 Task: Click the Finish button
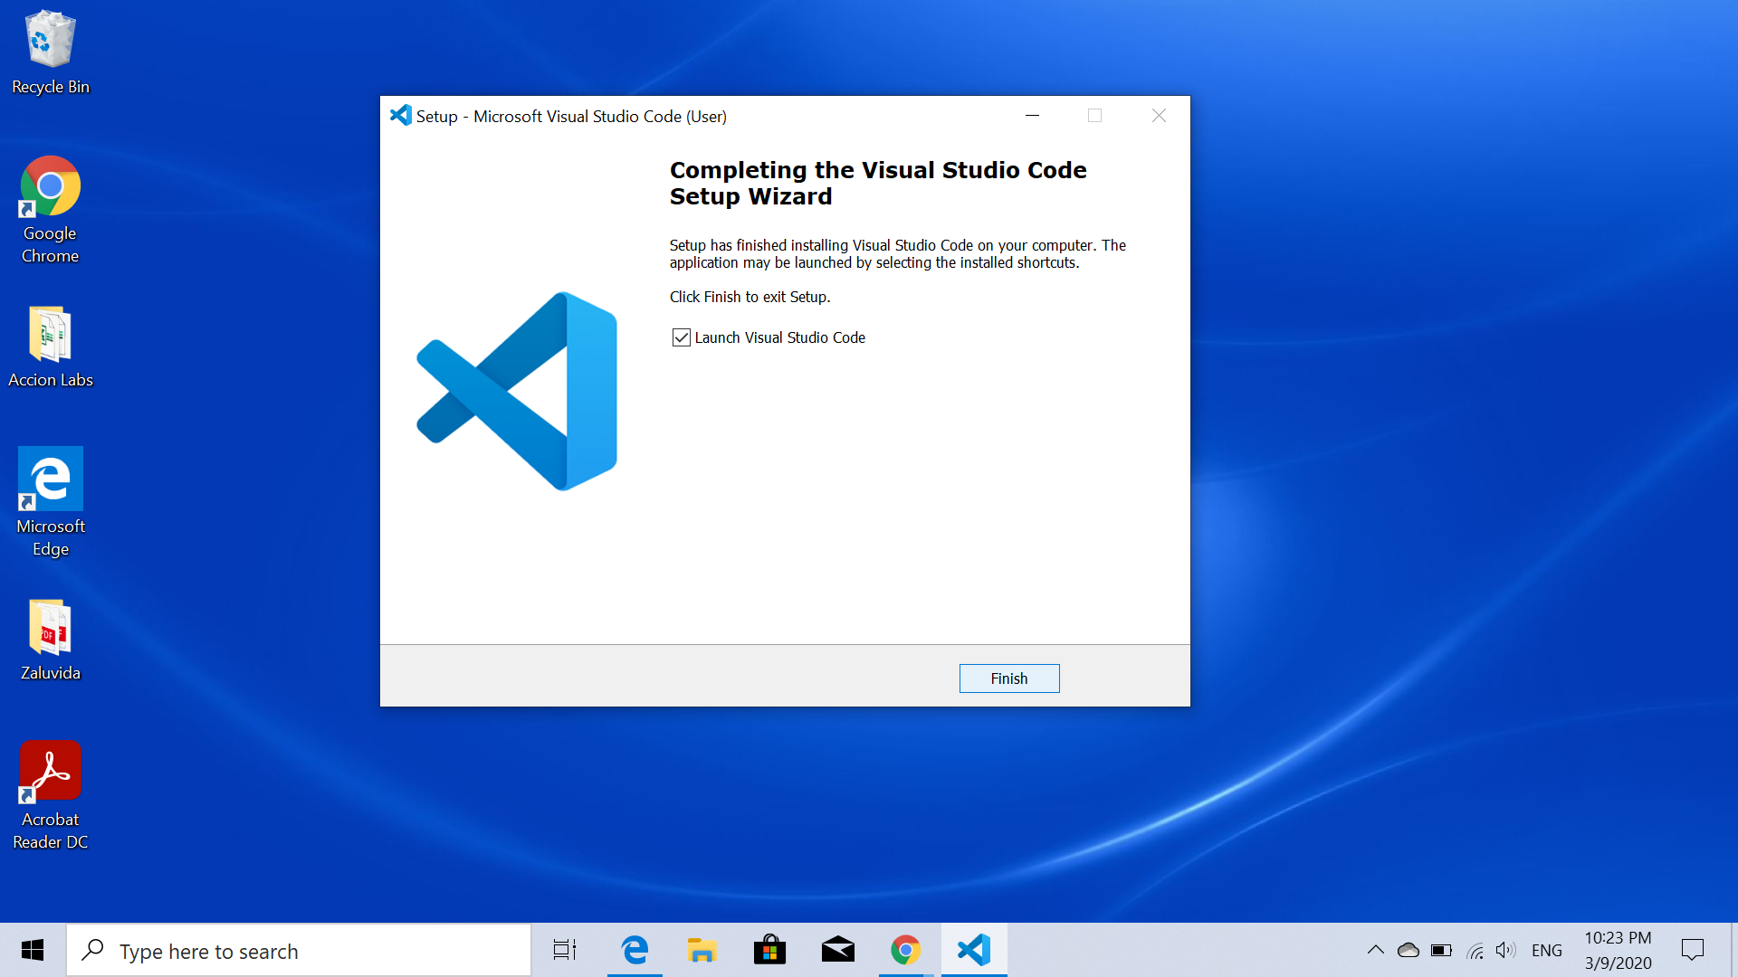[x=1009, y=678]
